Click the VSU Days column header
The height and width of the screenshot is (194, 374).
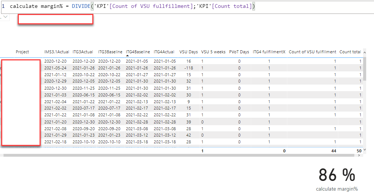(x=188, y=52)
